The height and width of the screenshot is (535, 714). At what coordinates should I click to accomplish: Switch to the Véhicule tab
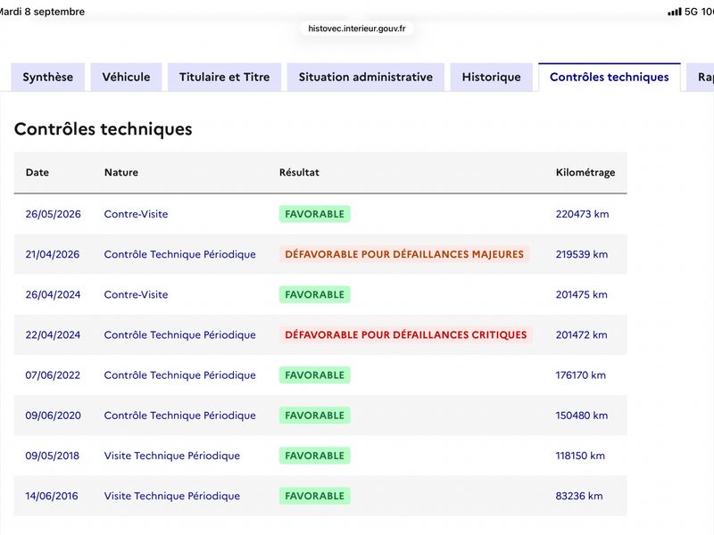point(126,77)
